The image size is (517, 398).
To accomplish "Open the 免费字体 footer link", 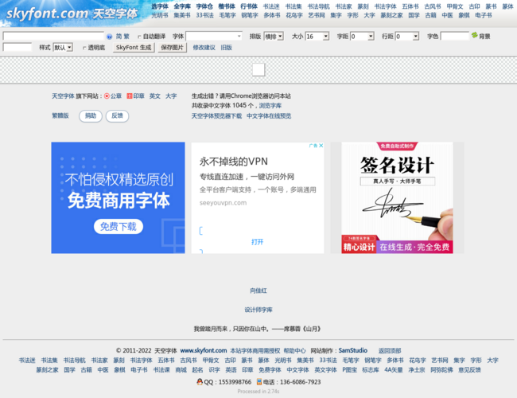I will coord(270,370).
